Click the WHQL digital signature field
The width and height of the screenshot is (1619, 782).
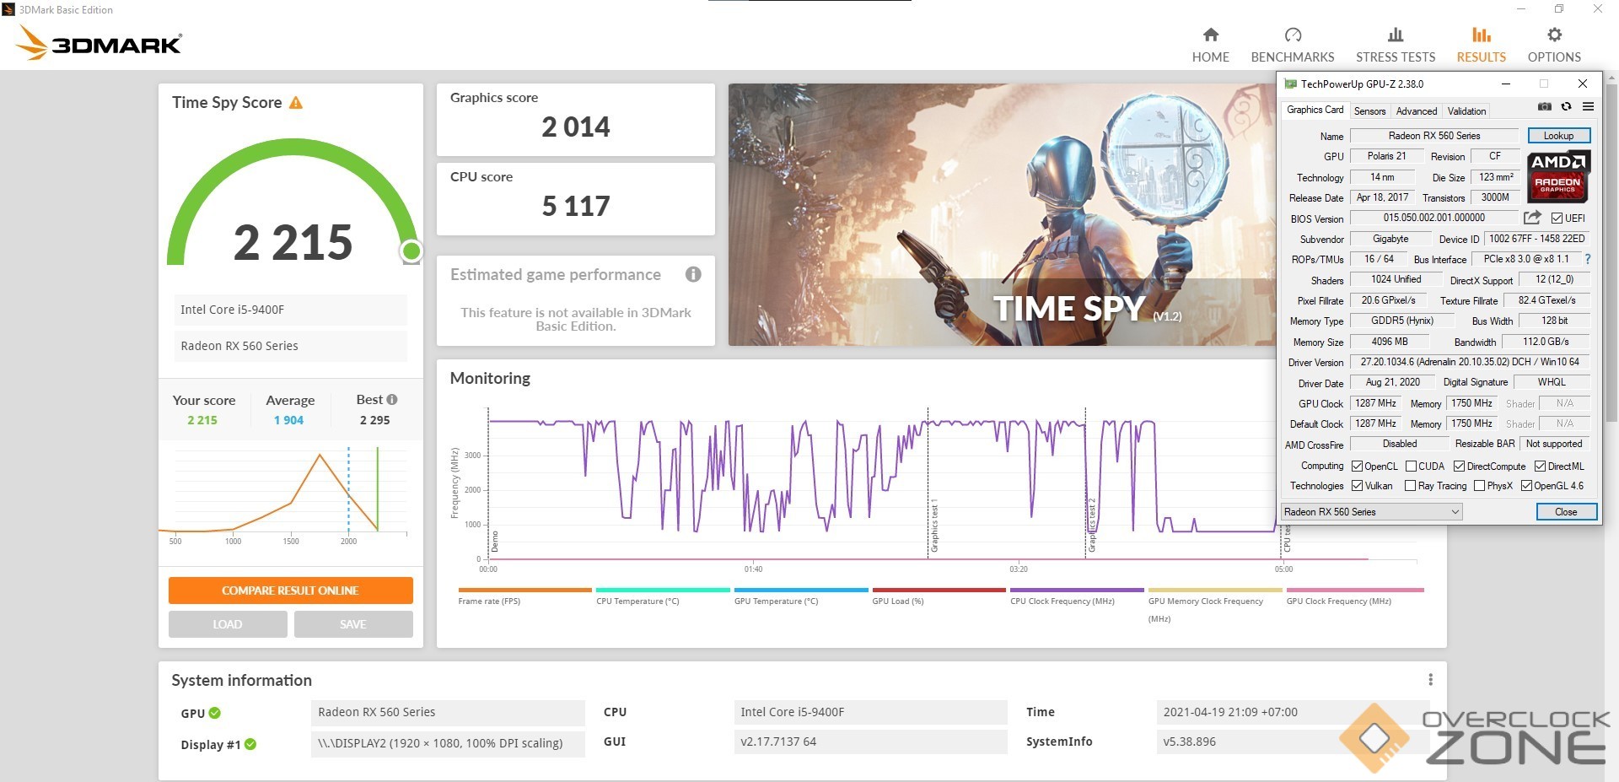pos(1552,382)
